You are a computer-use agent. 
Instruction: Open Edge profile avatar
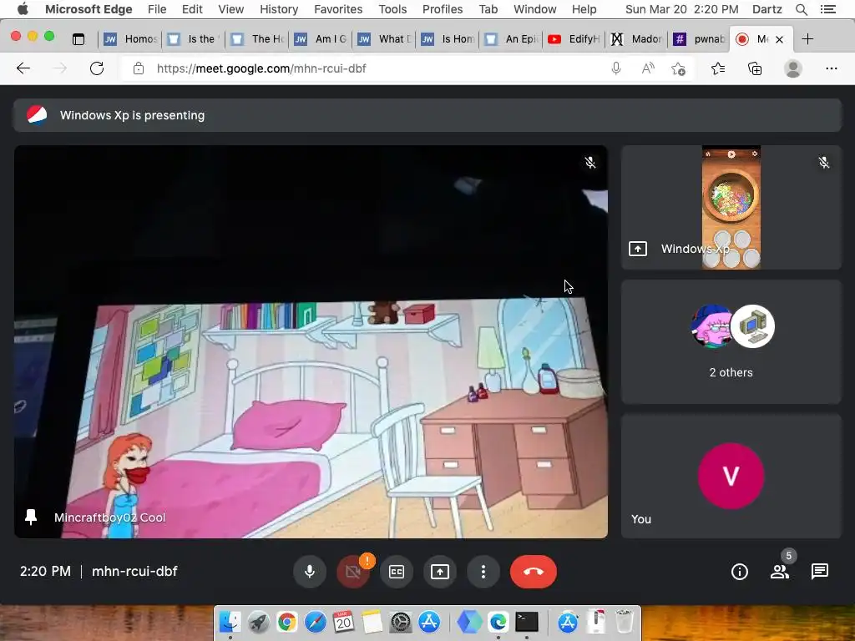793,68
